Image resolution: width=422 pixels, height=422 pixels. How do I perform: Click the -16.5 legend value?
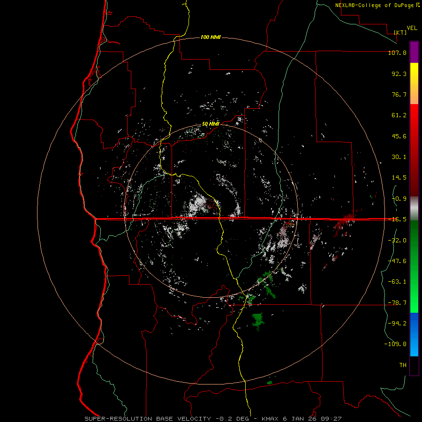tap(397, 219)
